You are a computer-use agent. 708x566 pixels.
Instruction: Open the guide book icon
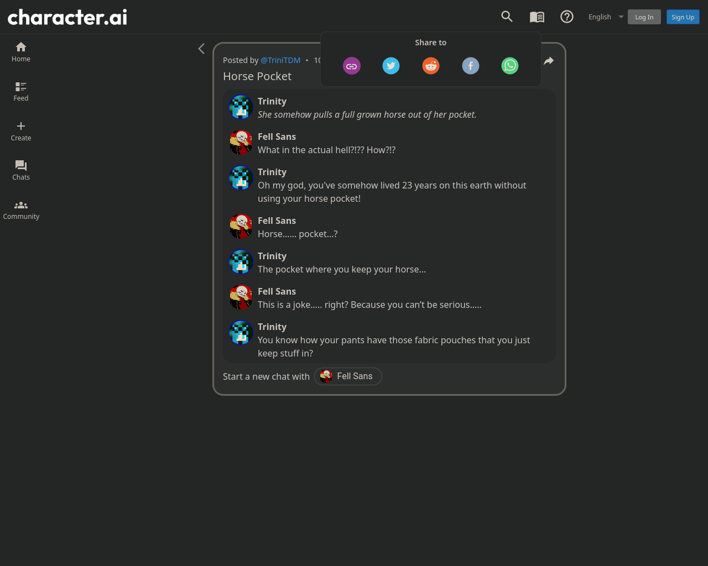pyautogui.click(x=537, y=17)
